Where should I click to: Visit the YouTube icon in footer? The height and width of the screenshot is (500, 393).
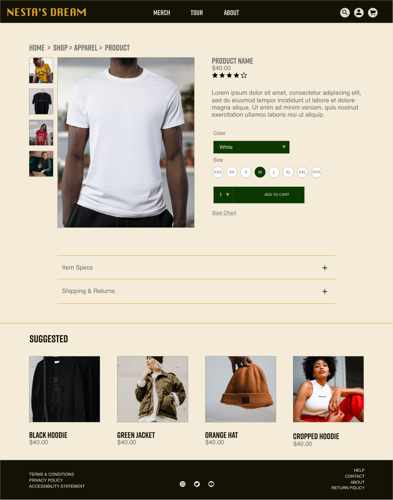(211, 484)
